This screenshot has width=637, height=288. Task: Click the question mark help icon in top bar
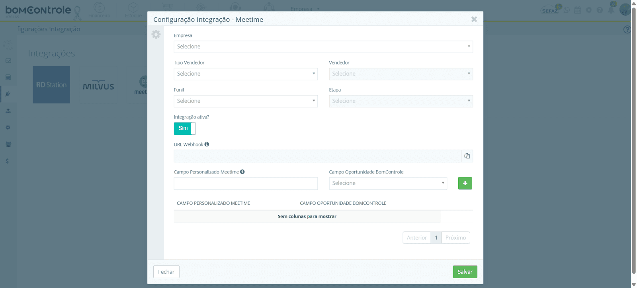click(x=600, y=10)
